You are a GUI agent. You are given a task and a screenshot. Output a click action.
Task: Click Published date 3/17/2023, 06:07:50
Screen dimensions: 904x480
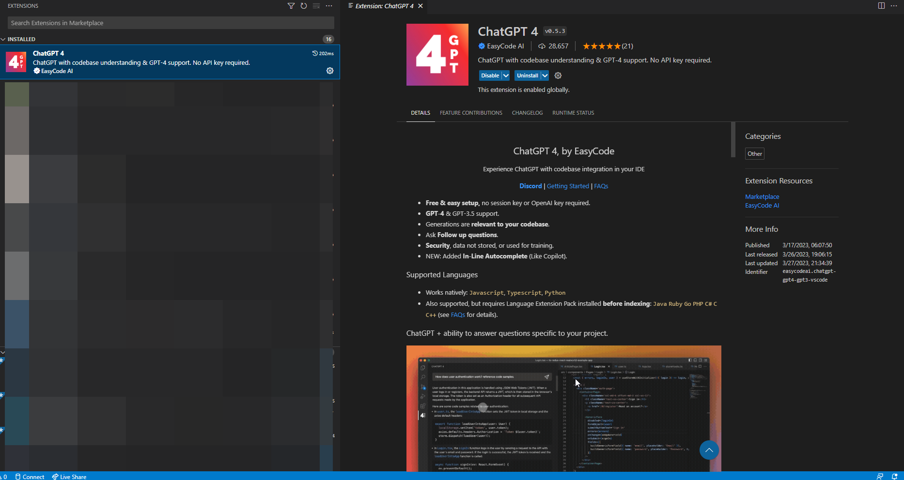click(x=807, y=245)
